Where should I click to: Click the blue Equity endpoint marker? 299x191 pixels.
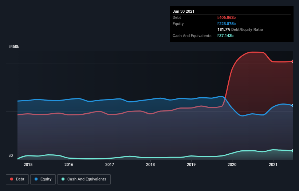tap(293, 105)
